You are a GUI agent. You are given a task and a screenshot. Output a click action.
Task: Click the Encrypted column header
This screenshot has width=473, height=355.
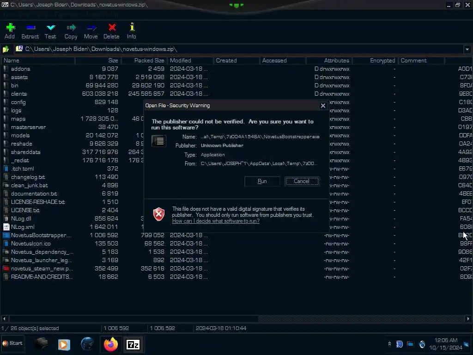coord(375,61)
